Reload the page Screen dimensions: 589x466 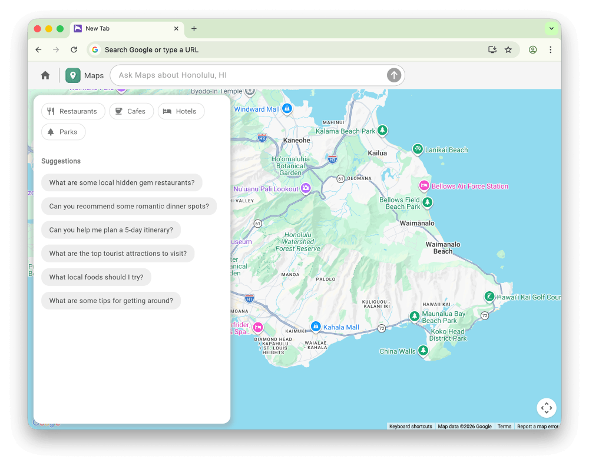[74, 50]
